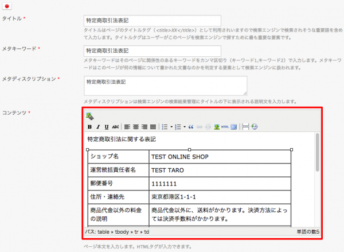This screenshot has width=344, height=252.
Task: Align text left in the editor
Action: (x=127, y=126)
